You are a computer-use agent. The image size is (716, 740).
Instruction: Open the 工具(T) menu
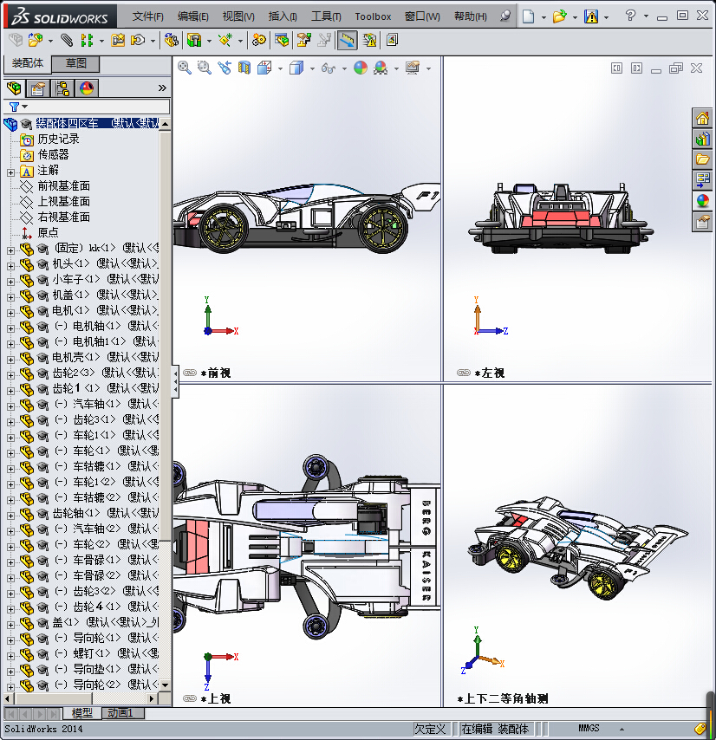(x=326, y=16)
